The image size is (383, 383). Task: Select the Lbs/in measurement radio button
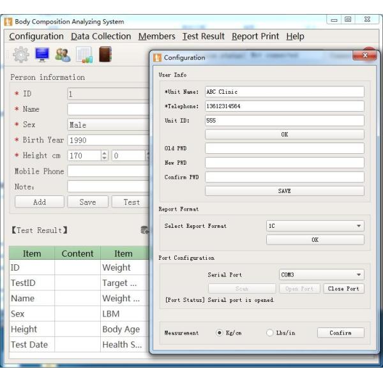(269, 333)
